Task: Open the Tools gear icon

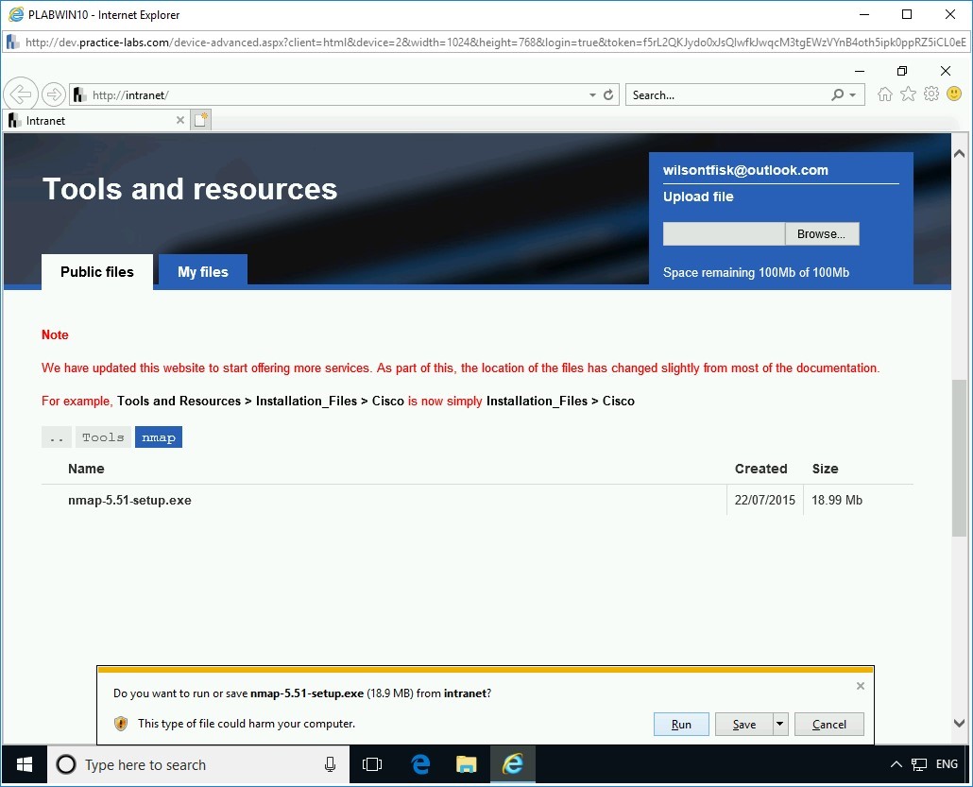Action: coord(931,94)
